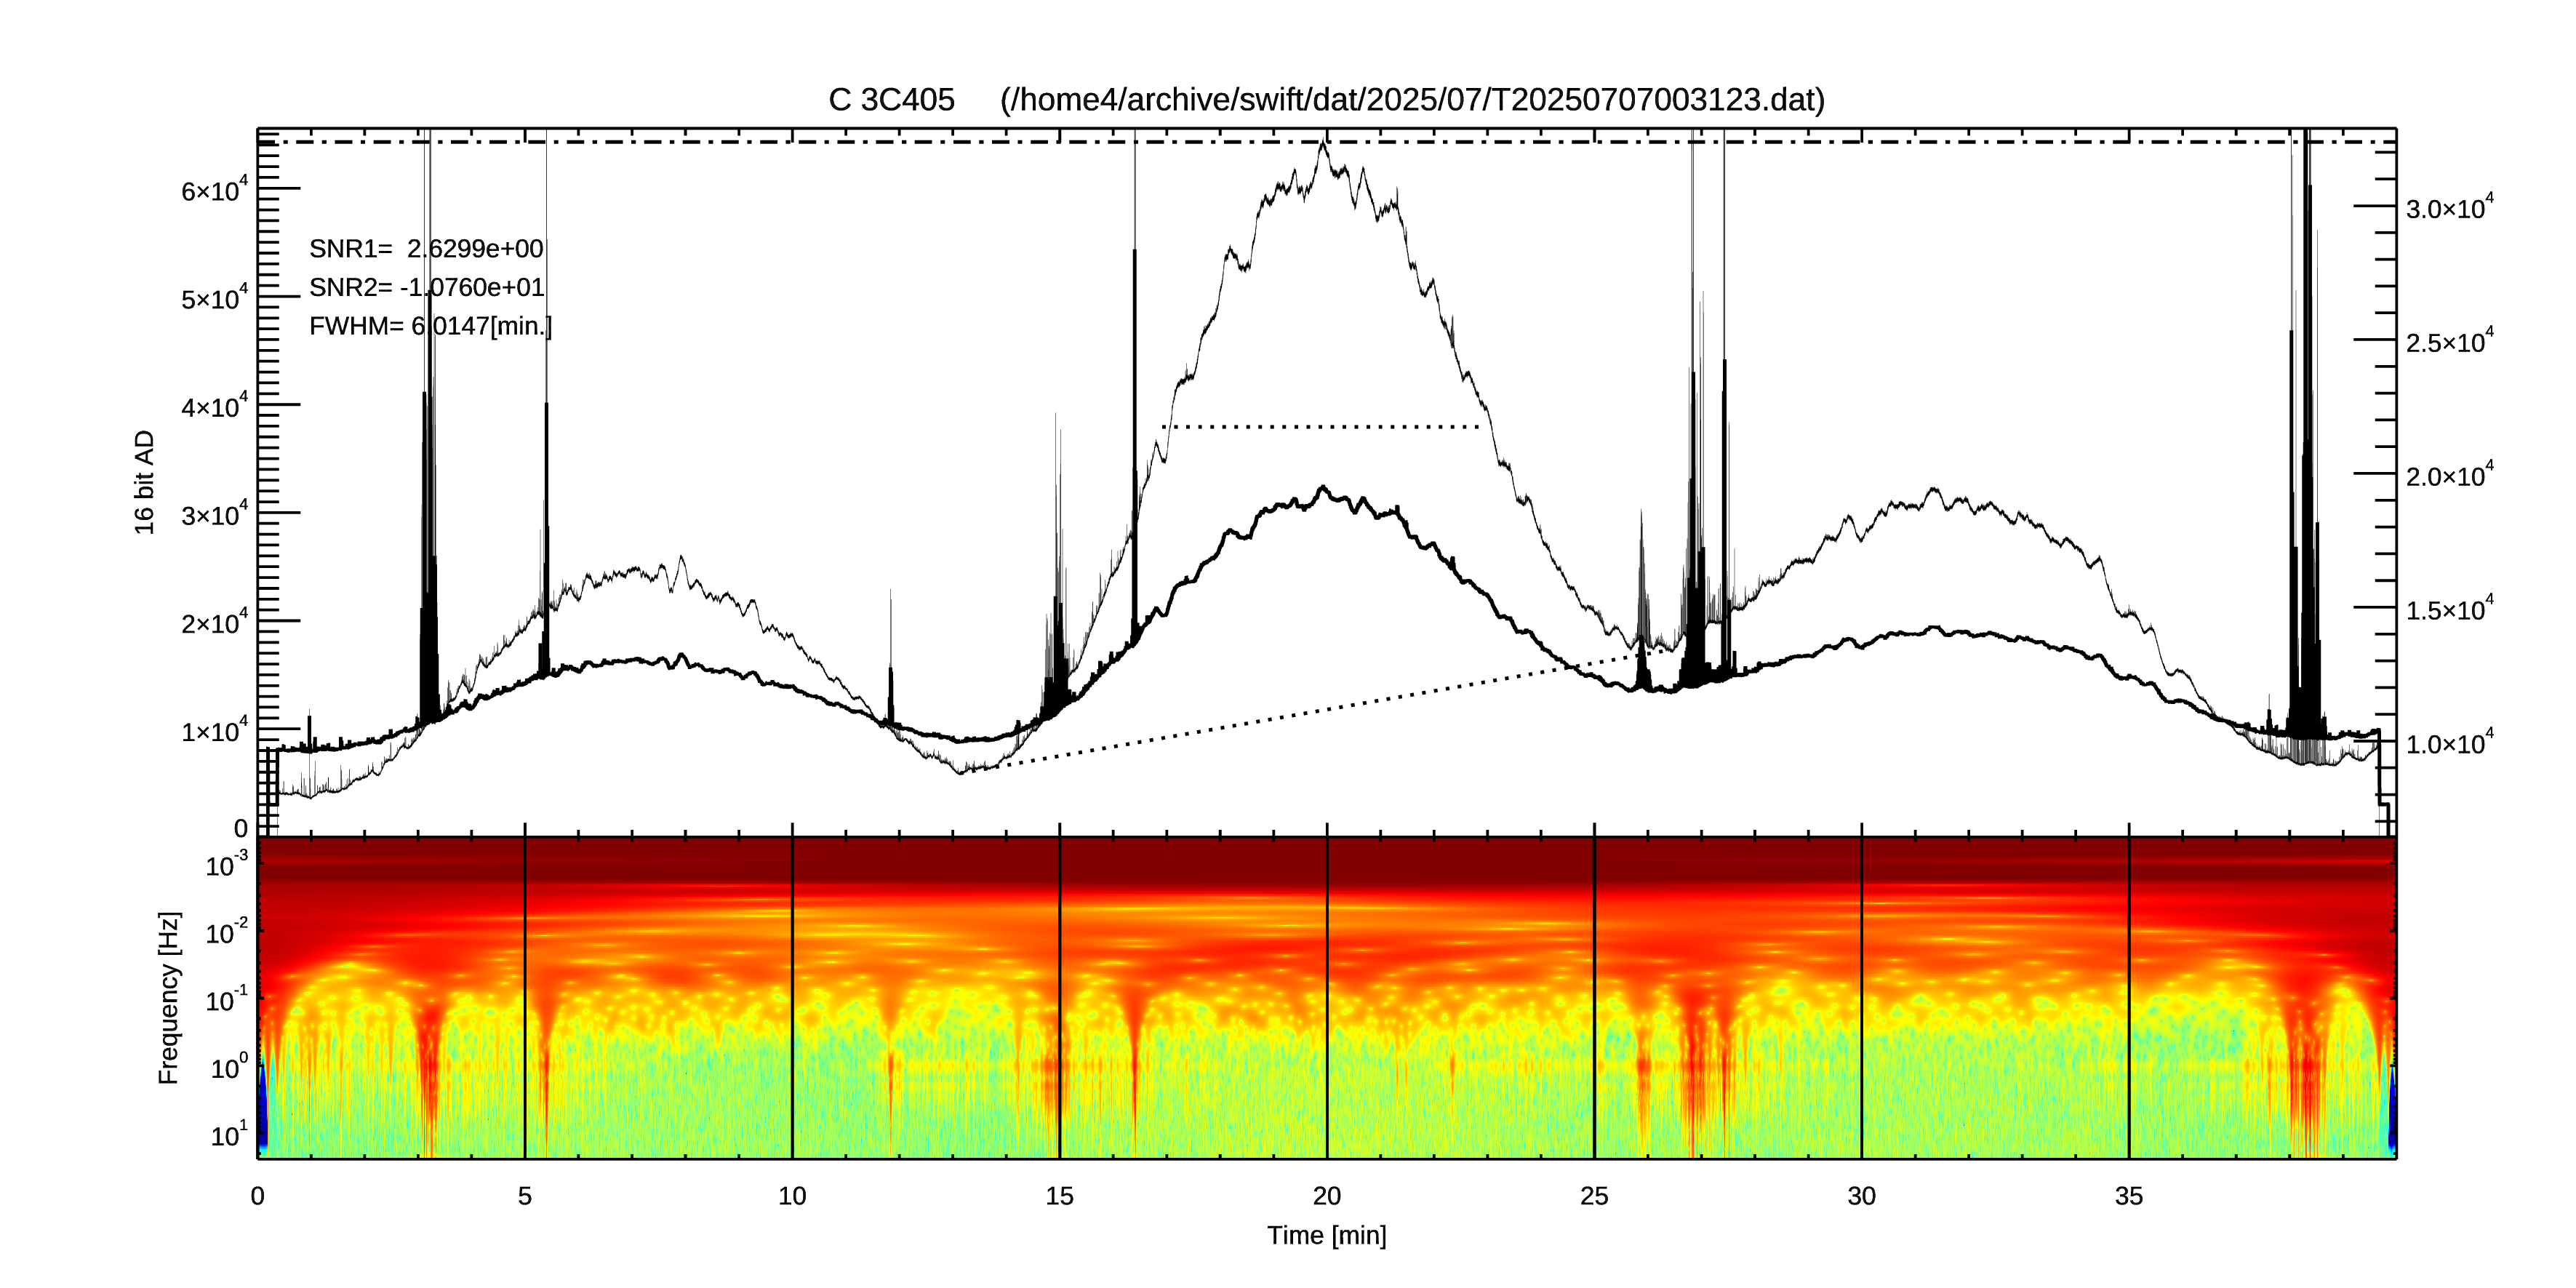Click the dash-dot saturation line at top
This screenshot has height=1288, width=2576.
[x=1327, y=142]
